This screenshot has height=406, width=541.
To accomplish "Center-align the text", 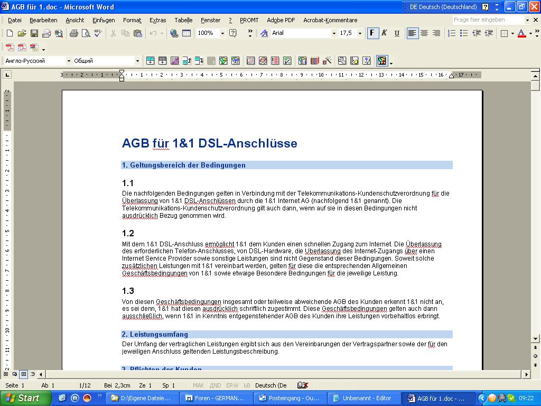I will pos(424,33).
